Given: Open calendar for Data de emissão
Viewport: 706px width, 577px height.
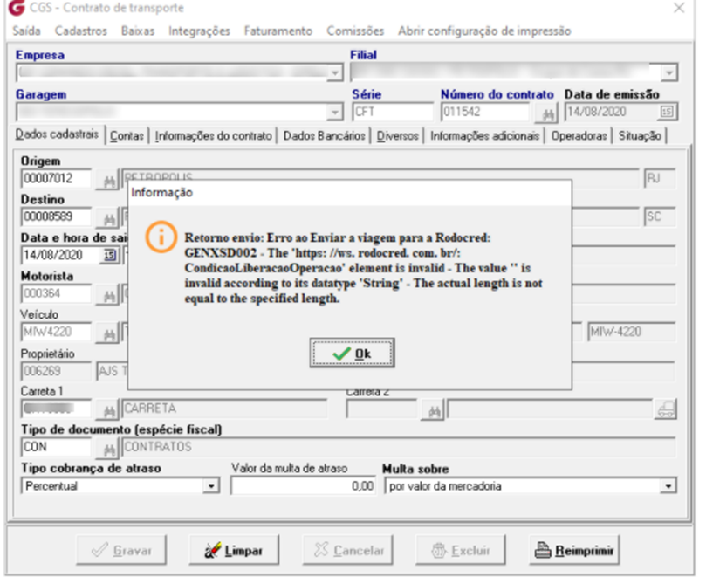Looking at the screenshot, I should pos(667,112).
